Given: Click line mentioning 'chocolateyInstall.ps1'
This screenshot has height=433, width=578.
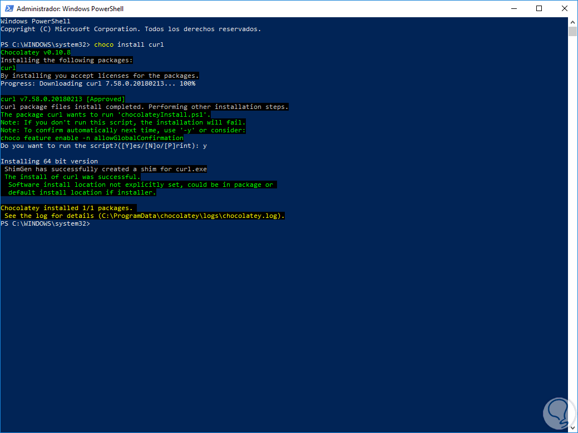Looking at the screenshot, I should pos(106,115).
